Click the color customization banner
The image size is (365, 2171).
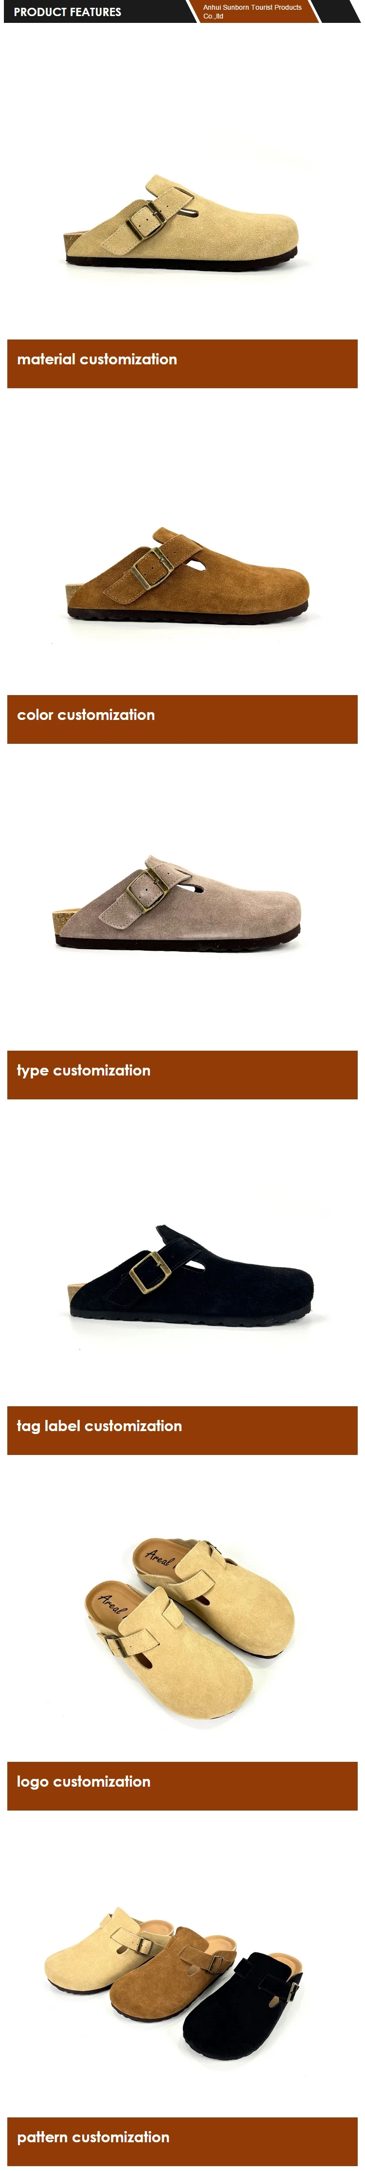tap(182, 719)
